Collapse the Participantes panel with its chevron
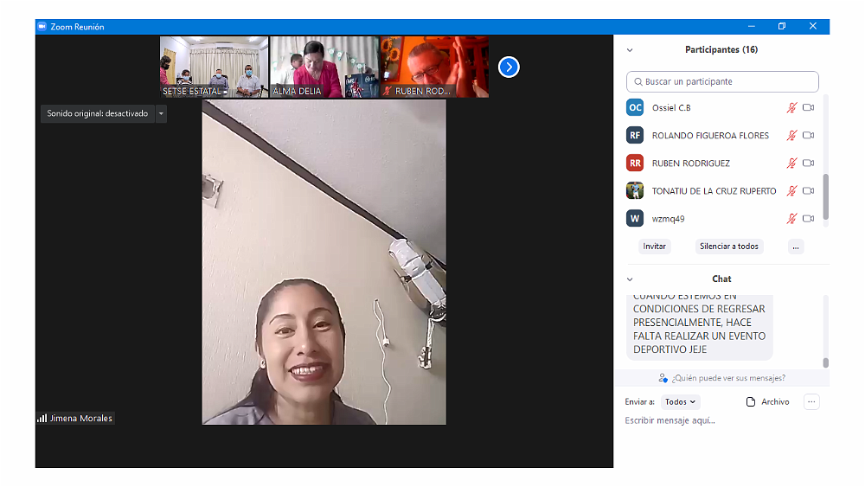The width and height of the screenshot is (865, 487). pos(630,50)
